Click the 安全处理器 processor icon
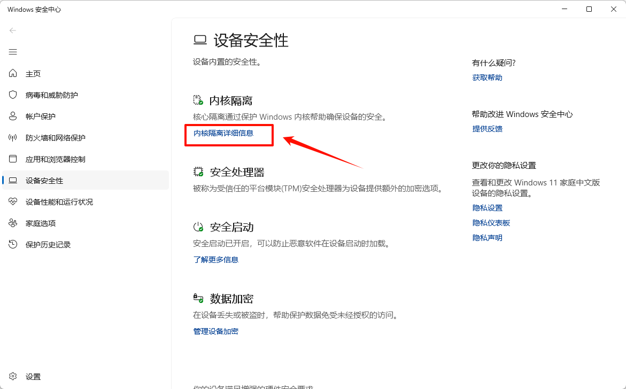Screen dimensions: 626x389 coord(198,172)
